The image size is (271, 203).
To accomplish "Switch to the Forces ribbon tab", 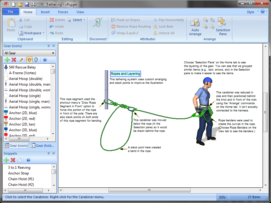I will 63,12.
